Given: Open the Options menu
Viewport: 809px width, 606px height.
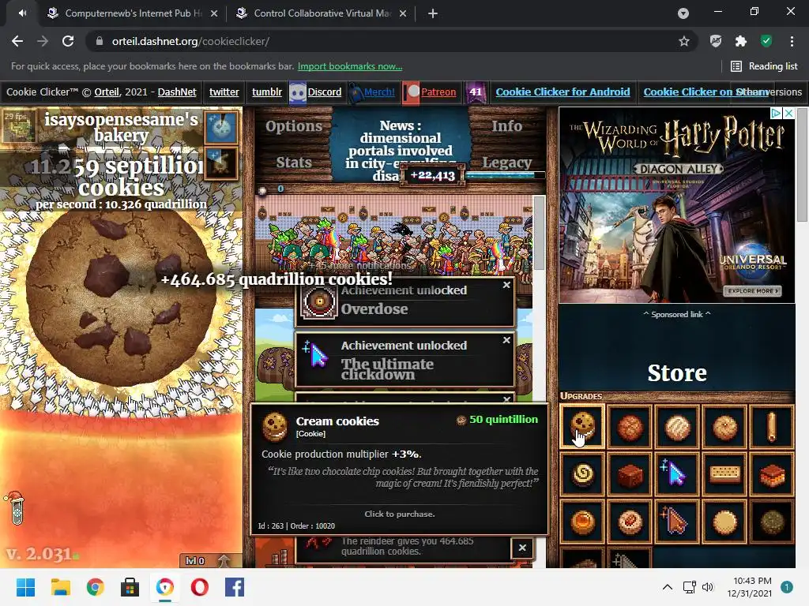Looking at the screenshot, I should [x=294, y=126].
